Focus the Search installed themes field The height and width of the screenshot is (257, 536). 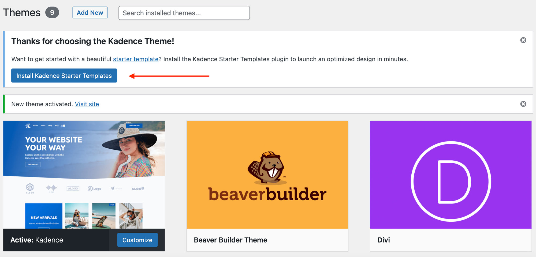[x=184, y=13]
